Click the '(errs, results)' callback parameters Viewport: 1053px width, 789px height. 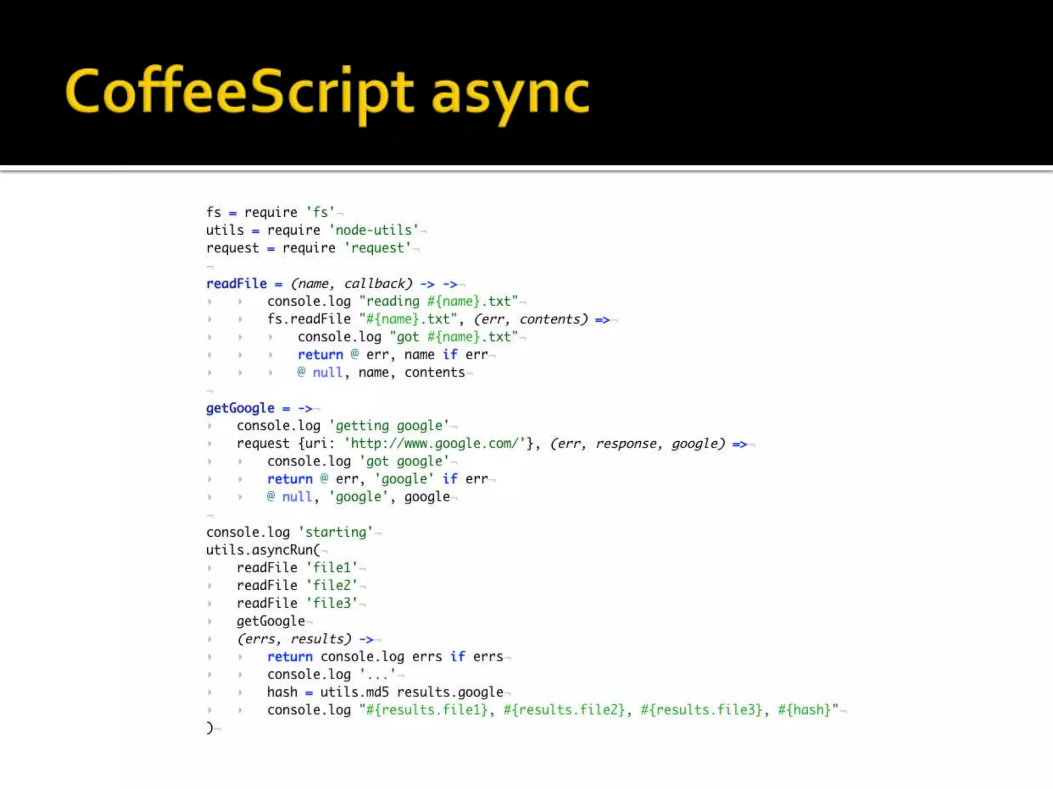tap(294, 638)
